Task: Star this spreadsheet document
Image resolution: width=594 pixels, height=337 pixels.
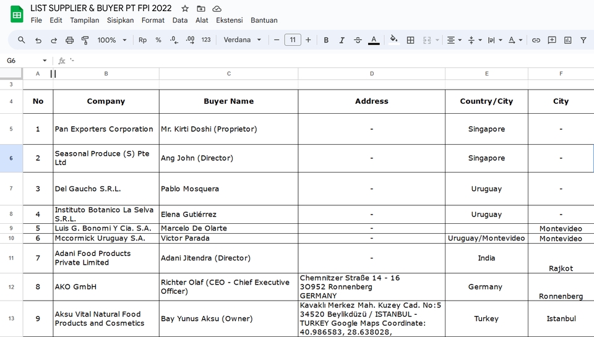Action: 185,8
